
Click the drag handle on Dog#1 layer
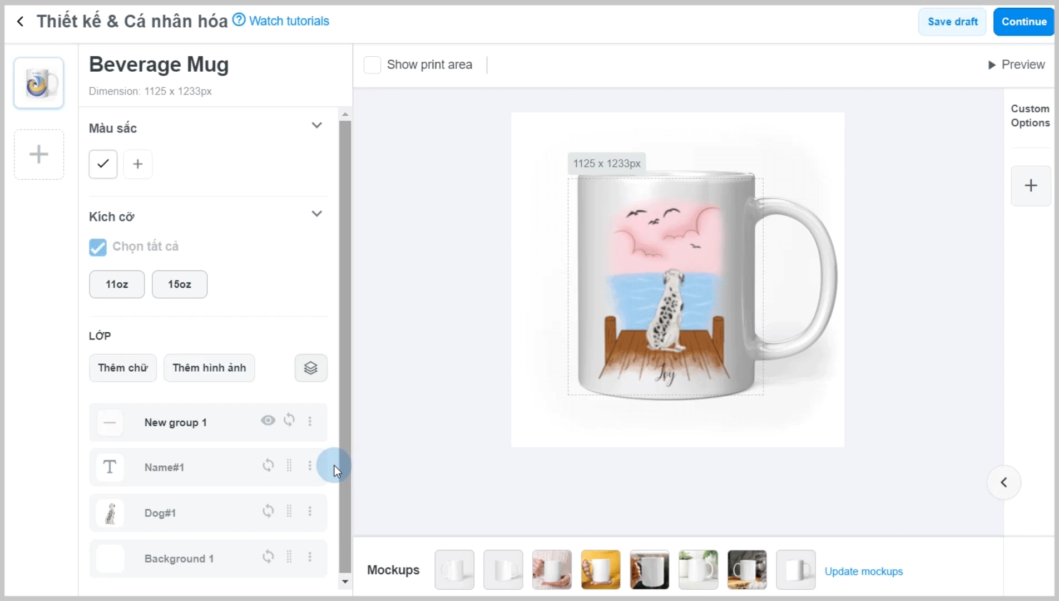point(289,511)
